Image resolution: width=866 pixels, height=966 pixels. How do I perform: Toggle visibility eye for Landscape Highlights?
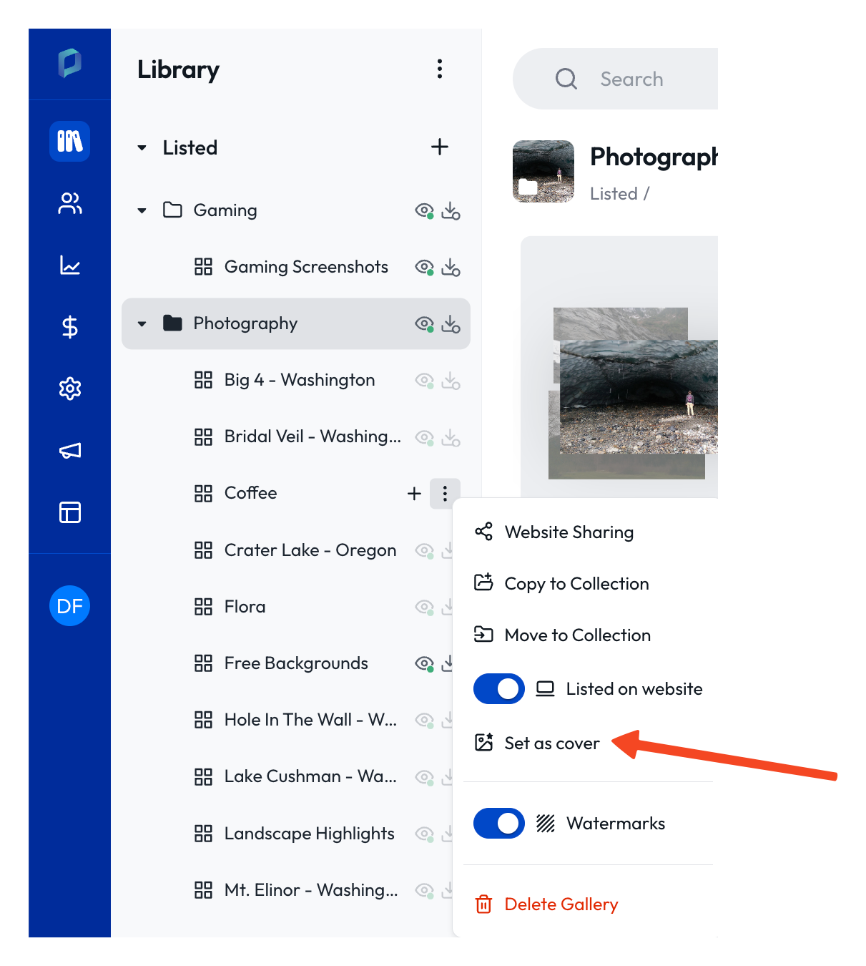(424, 834)
